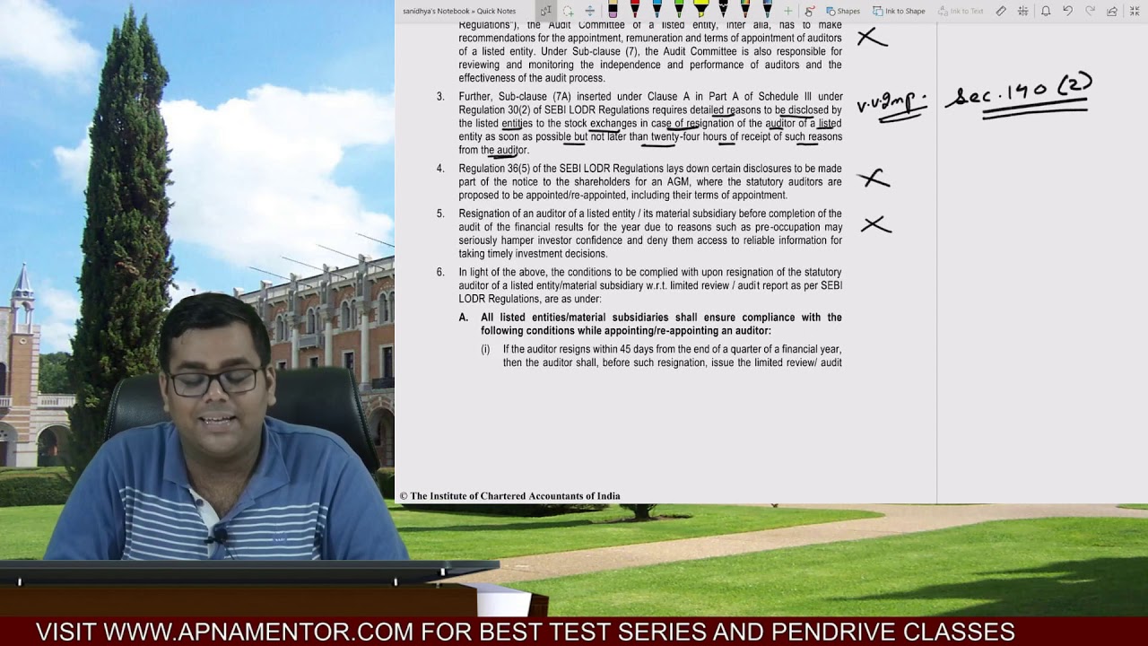Image resolution: width=1148 pixels, height=646 pixels.
Task: Enable Ink to Shape
Action: pos(899,11)
